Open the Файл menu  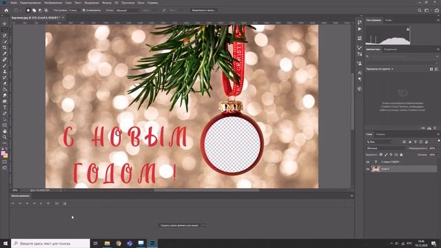click(14, 3)
